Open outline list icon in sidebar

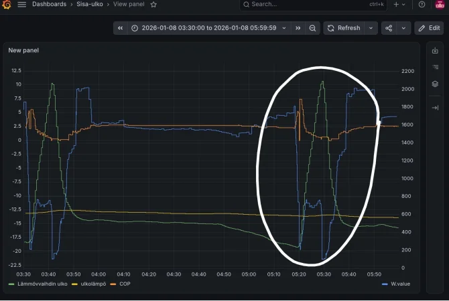pyautogui.click(x=435, y=67)
